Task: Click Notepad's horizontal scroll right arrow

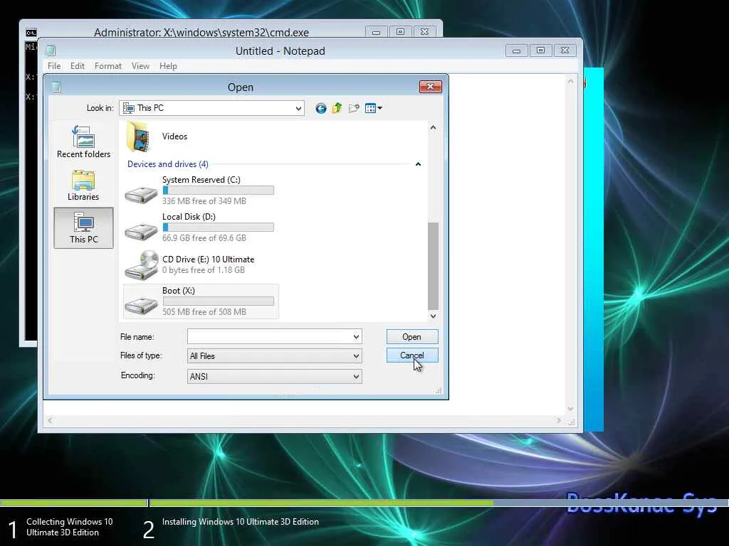Action: click(558, 421)
